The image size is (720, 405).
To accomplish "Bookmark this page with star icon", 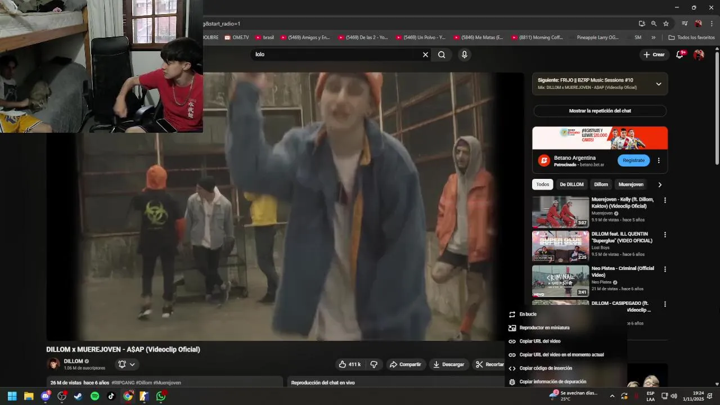I will [x=666, y=24].
